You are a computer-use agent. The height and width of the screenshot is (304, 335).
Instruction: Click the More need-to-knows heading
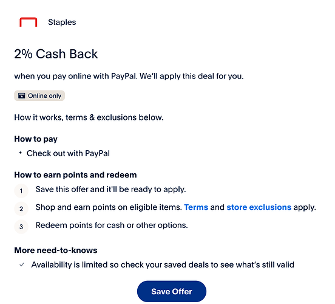(56, 250)
